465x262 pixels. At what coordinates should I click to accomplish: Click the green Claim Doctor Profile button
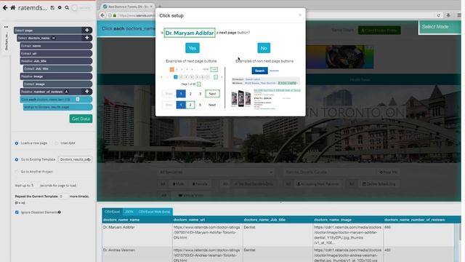click(379, 31)
